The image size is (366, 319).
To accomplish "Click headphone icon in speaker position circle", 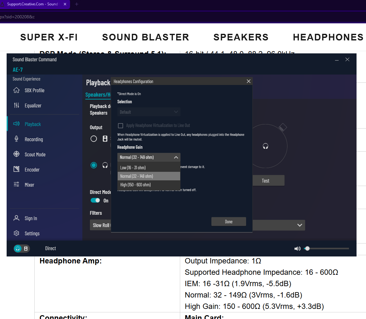I will point(265,146).
